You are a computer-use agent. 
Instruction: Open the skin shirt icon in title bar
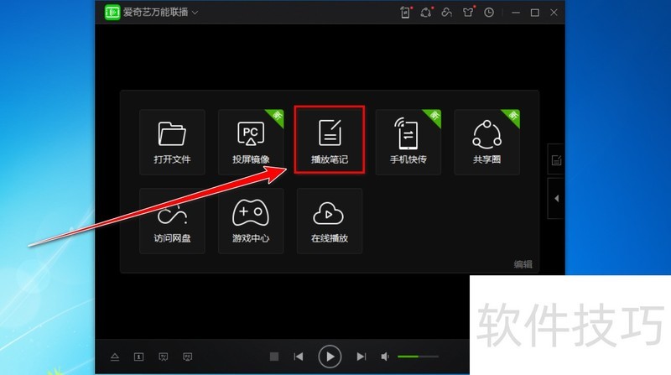[x=468, y=13]
